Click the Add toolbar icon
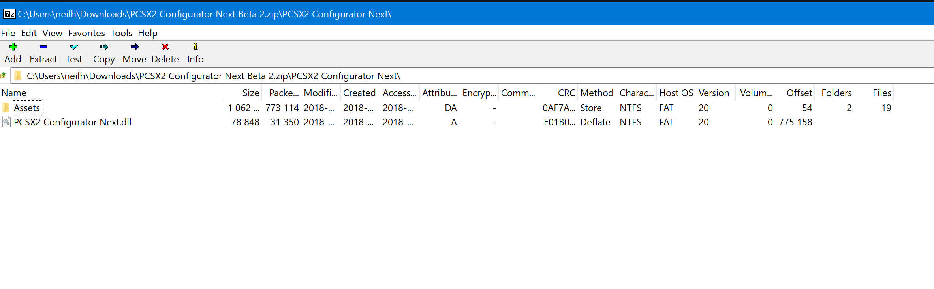The width and height of the screenshot is (934, 289). click(x=13, y=47)
